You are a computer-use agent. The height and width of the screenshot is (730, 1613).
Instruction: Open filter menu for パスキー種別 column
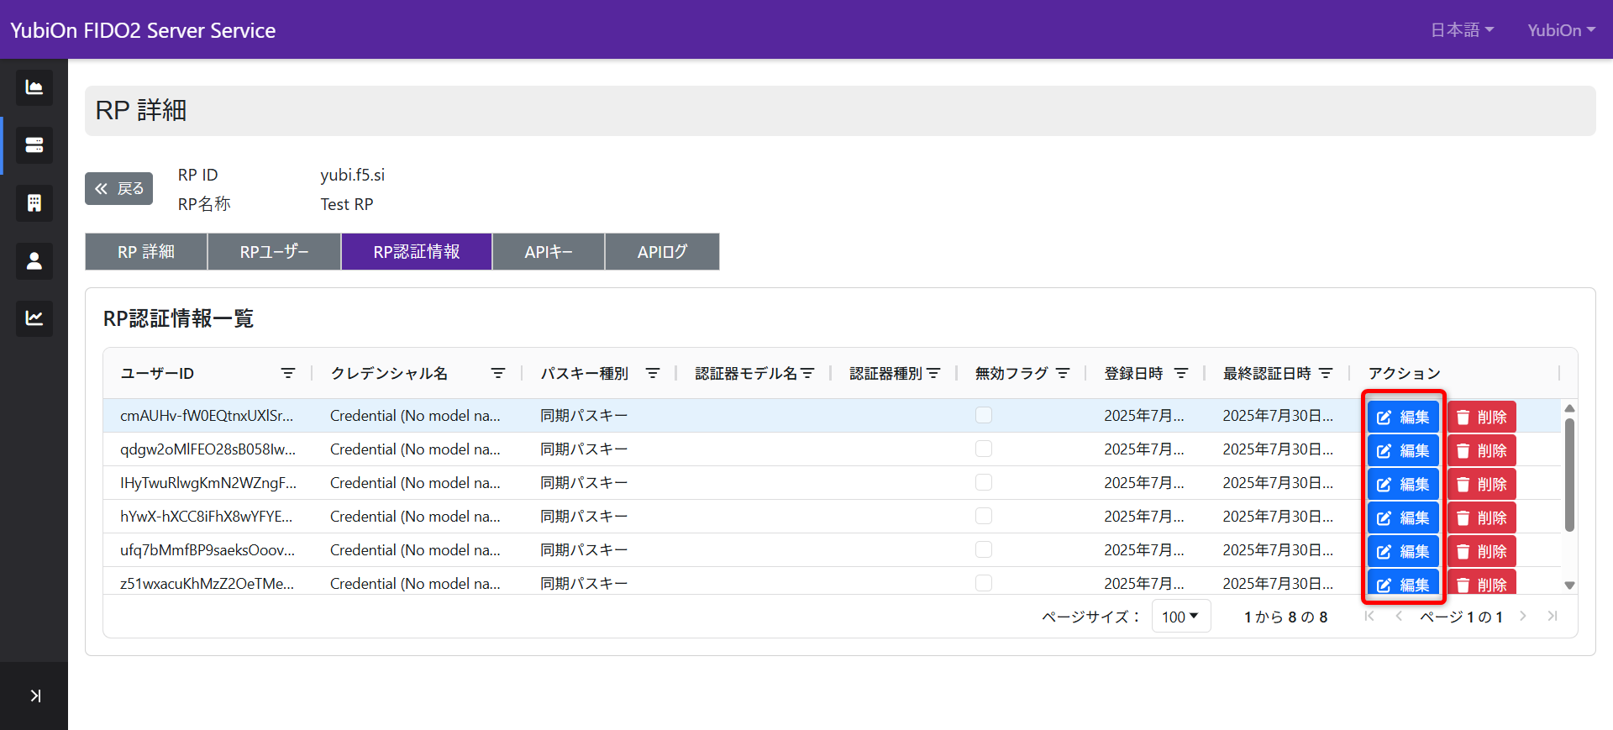pos(653,373)
